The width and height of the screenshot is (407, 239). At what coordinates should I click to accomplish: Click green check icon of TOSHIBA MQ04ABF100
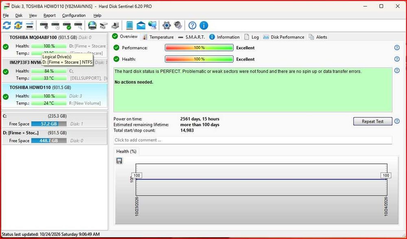[x=6, y=47]
